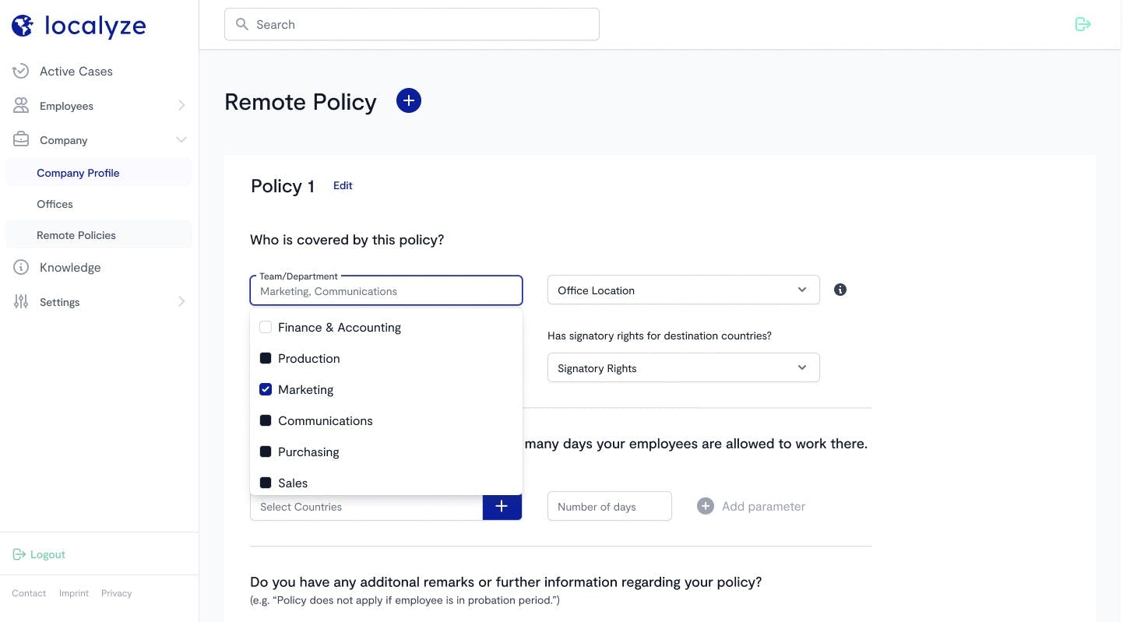
Task: Open the Privacy link in footer
Action: [116, 593]
